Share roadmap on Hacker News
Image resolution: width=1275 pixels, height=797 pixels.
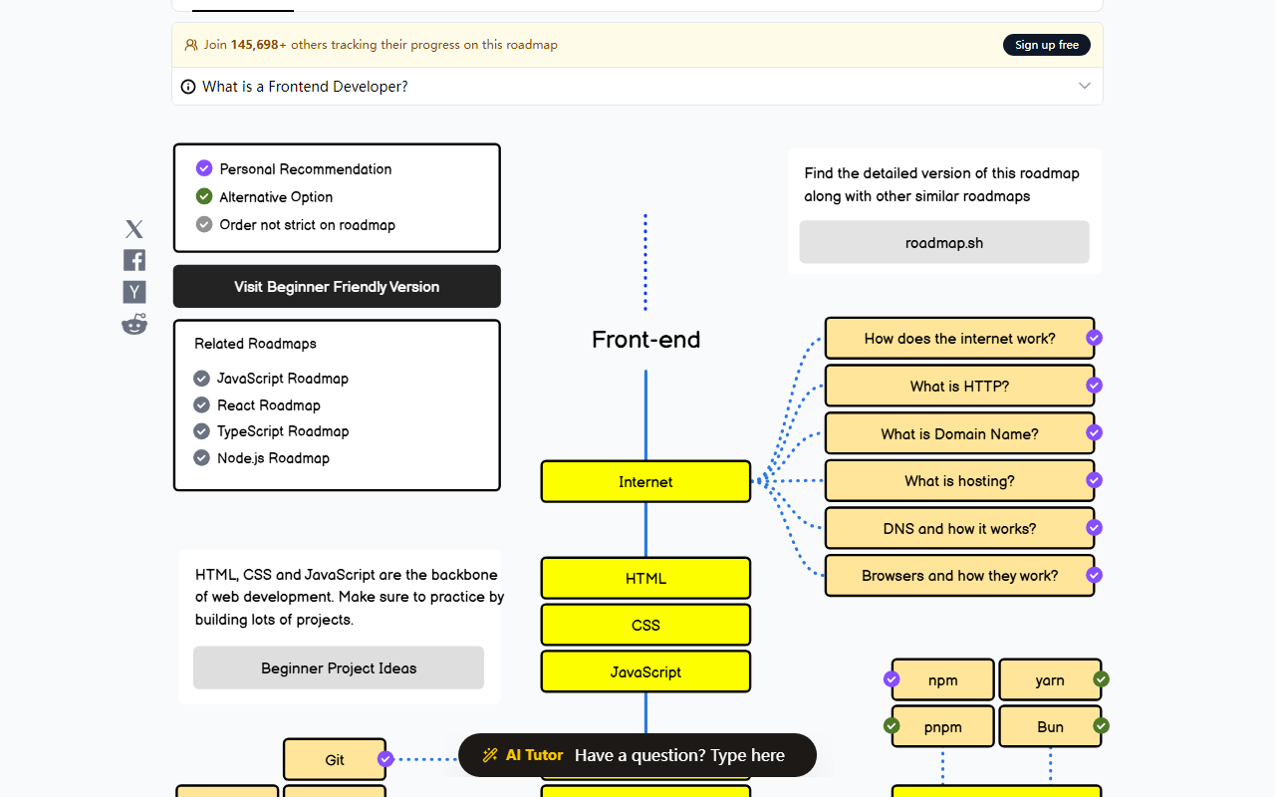(x=134, y=292)
